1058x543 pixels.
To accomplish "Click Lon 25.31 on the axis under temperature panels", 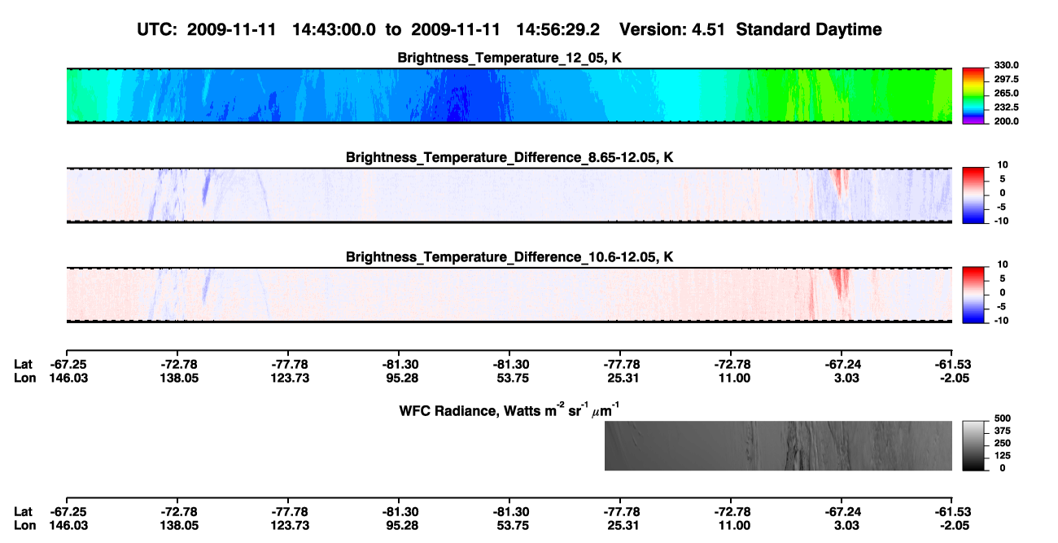I will (x=620, y=378).
